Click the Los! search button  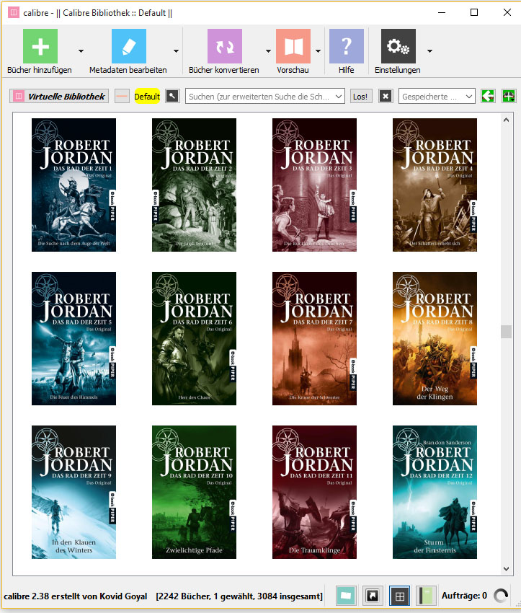(x=360, y=96)
